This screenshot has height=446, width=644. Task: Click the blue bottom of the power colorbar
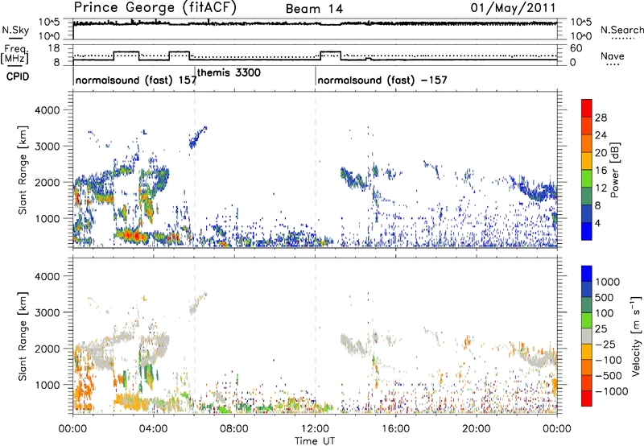587,232
